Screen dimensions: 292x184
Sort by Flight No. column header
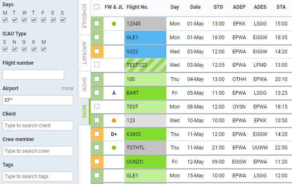137,7
